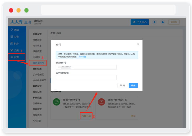Select 店铺装修 in settings list
192x136 pixels.
pos(37,40)
